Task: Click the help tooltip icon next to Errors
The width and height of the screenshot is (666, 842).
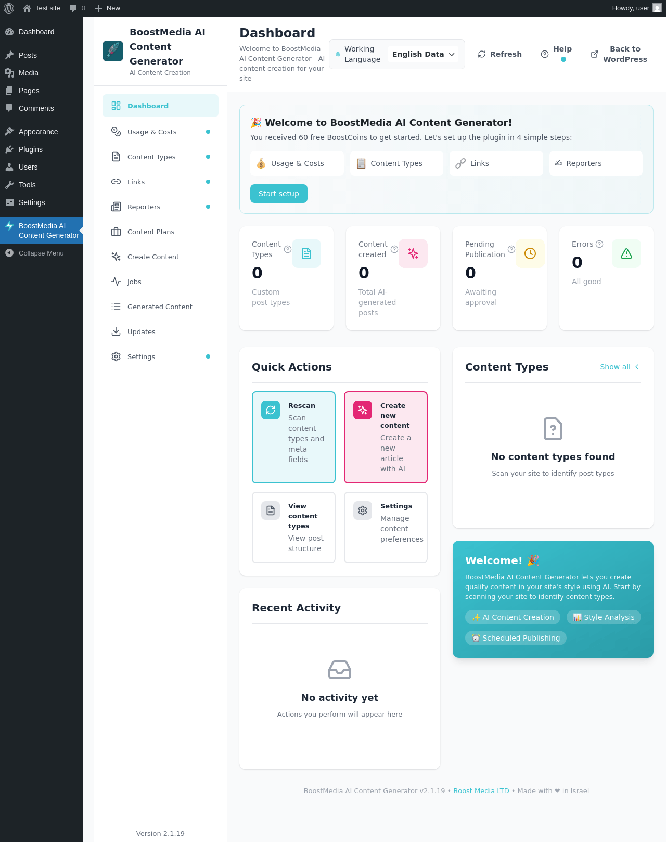Action: click(x=599, y=244)
